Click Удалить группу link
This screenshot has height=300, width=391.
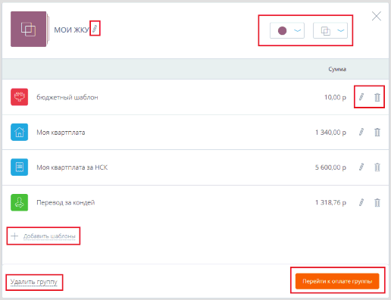(x=34, y=282)
